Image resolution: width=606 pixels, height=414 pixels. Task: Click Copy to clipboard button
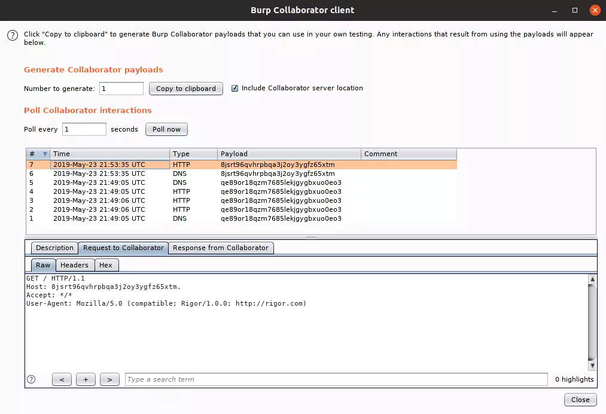coord(186,89)
